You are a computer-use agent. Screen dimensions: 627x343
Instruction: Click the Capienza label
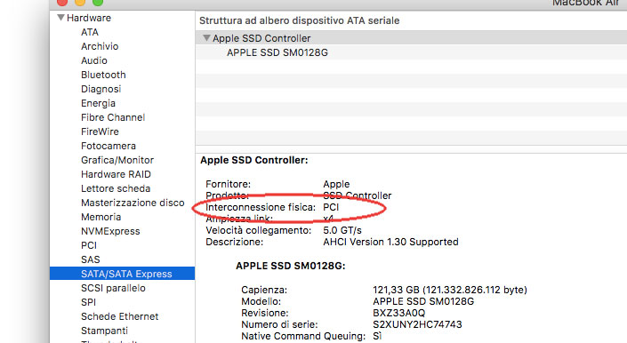[x=264, y=290]
